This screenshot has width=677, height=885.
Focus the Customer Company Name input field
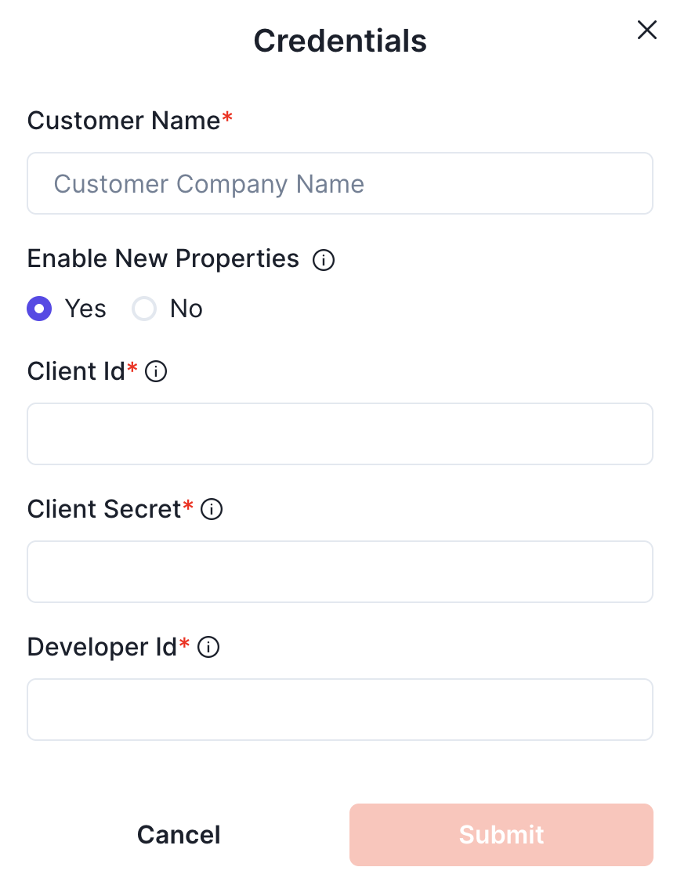340,184
